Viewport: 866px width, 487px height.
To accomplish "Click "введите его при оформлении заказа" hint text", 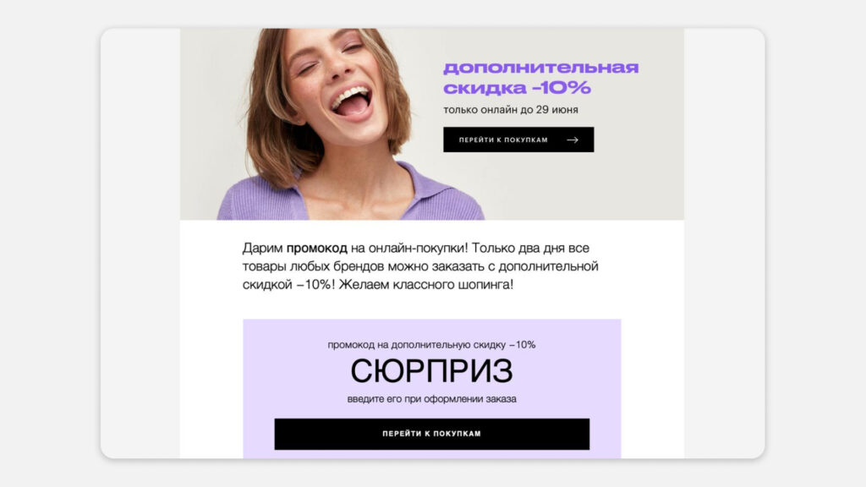I will click(432, 399).
